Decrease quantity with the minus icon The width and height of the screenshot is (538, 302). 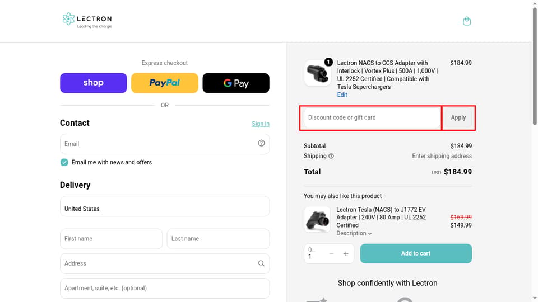[331, 254]
